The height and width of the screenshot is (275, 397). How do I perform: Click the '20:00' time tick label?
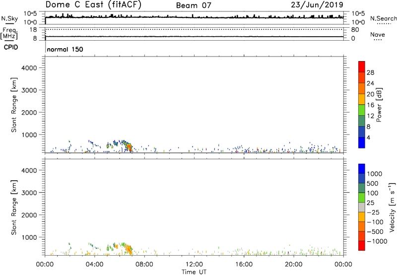(293, 265)
